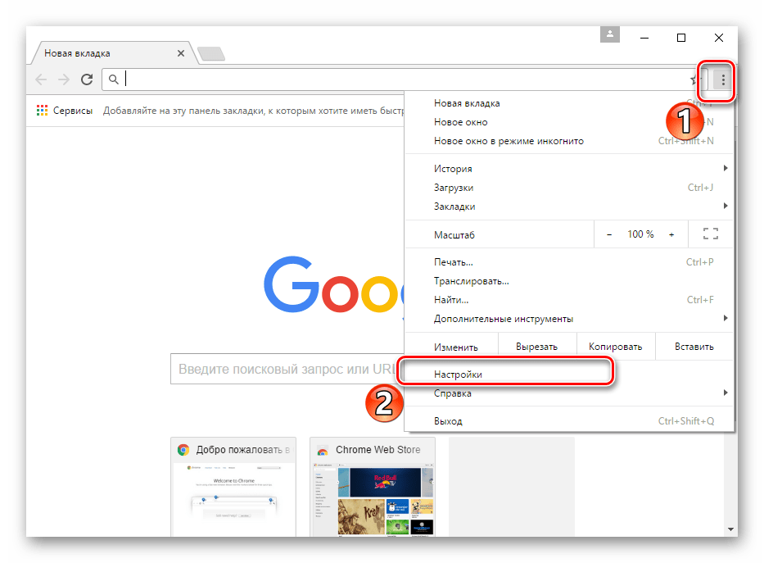
Task: Click the back navigation arrow
Action: (42, 79)
